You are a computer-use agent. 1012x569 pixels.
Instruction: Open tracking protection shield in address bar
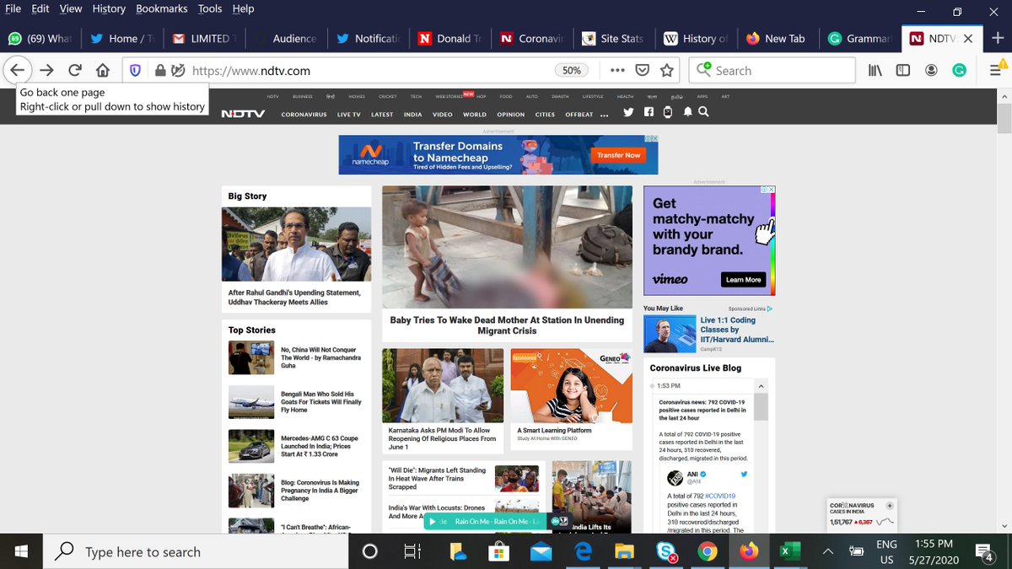pyautogui.click(x=135, y=71)
